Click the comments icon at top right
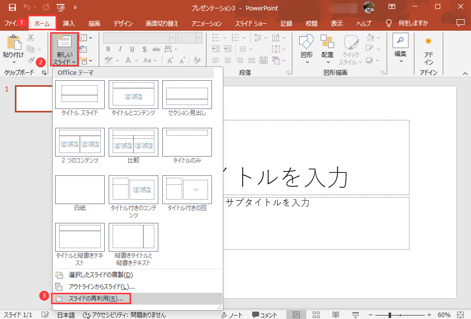The width and height of the screenshot is (471, 319). [x=461, y=23]
